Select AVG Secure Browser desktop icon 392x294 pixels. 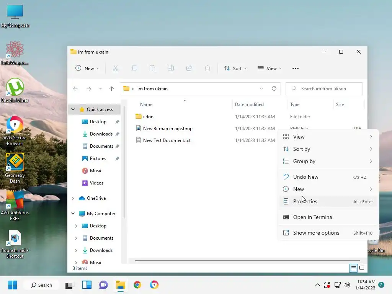pyautogui.click(x=15, y=131)
